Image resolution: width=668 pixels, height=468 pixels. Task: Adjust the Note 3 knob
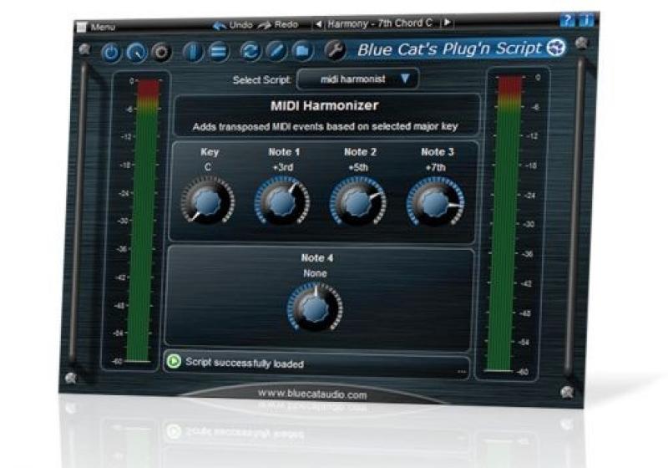point(435,202)
